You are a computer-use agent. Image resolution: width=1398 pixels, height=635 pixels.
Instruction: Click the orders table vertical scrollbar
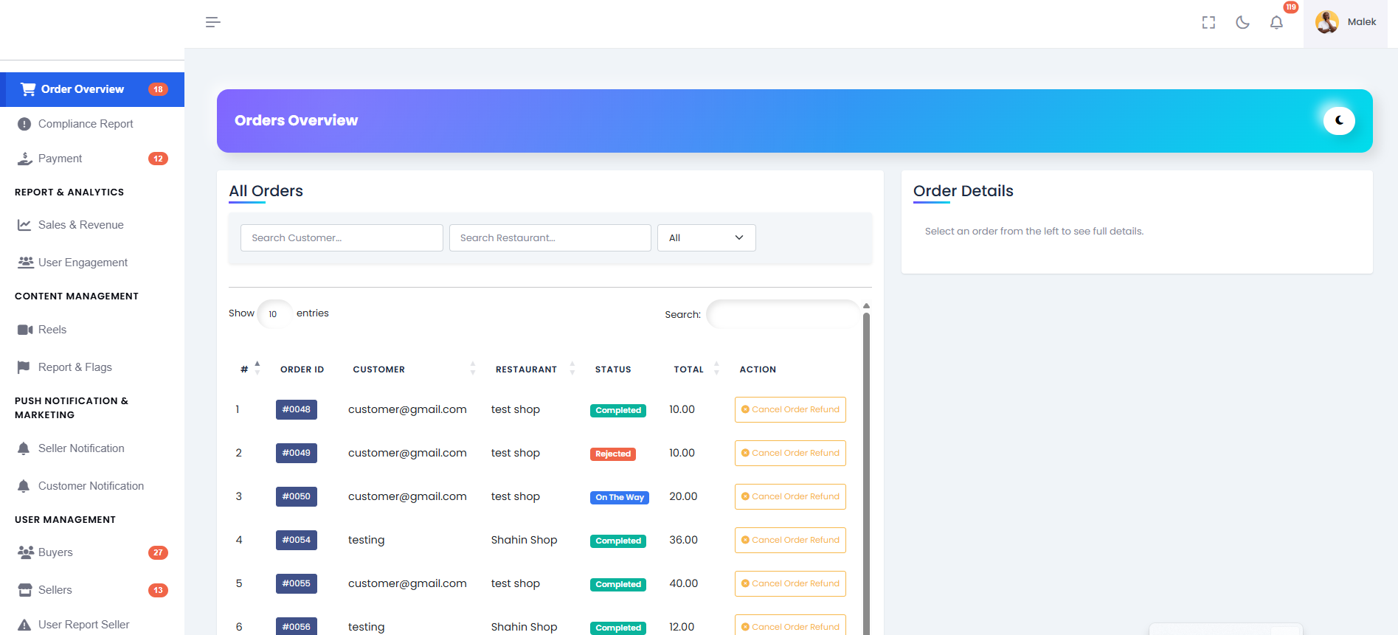point(866,472)
